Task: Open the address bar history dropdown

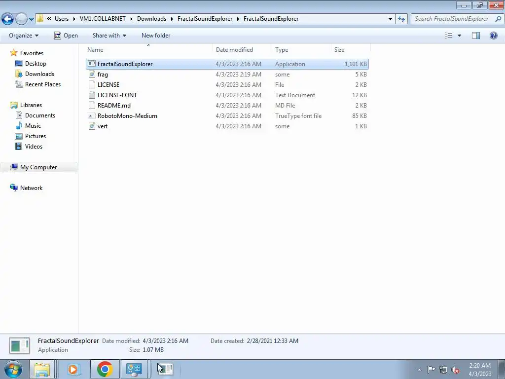Action: point(391,19)
